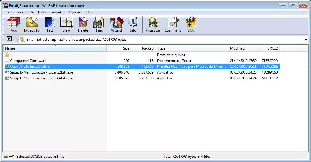Sort by Packed column header
The image size is (311, 162).
[x=143, y=48]
